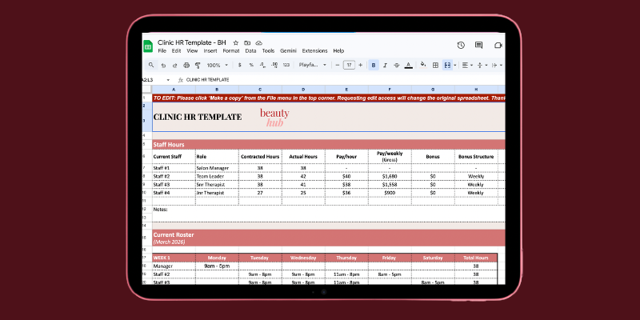Screen dimensions: 640x320
Task: Format as currency with dollar icon
Action: (239, 66)
